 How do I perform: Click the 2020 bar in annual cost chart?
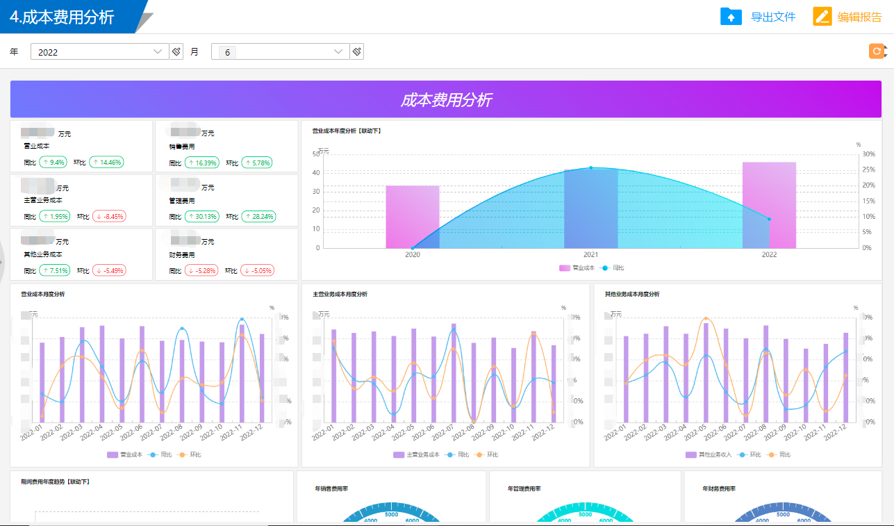click(x=413, y=217)
